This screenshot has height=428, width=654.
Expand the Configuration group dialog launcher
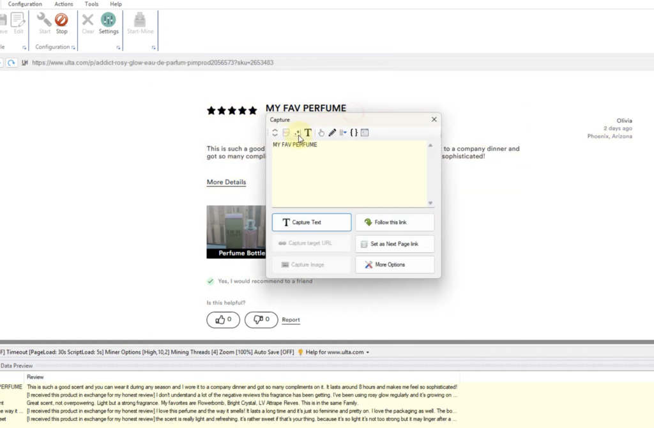point(73,48)
